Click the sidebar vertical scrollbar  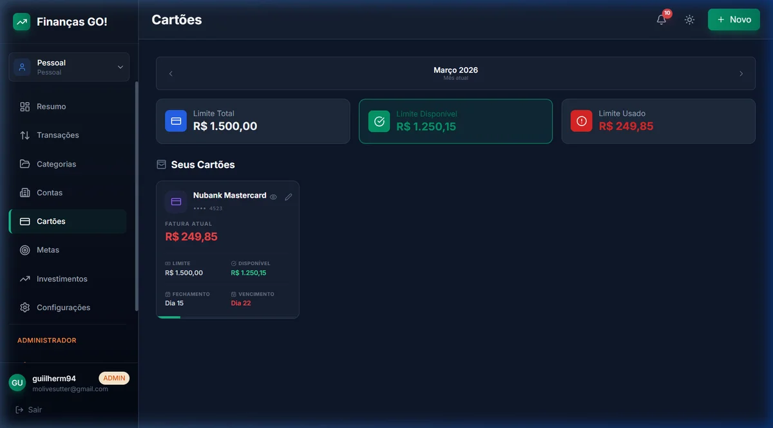tap(136, 193)
